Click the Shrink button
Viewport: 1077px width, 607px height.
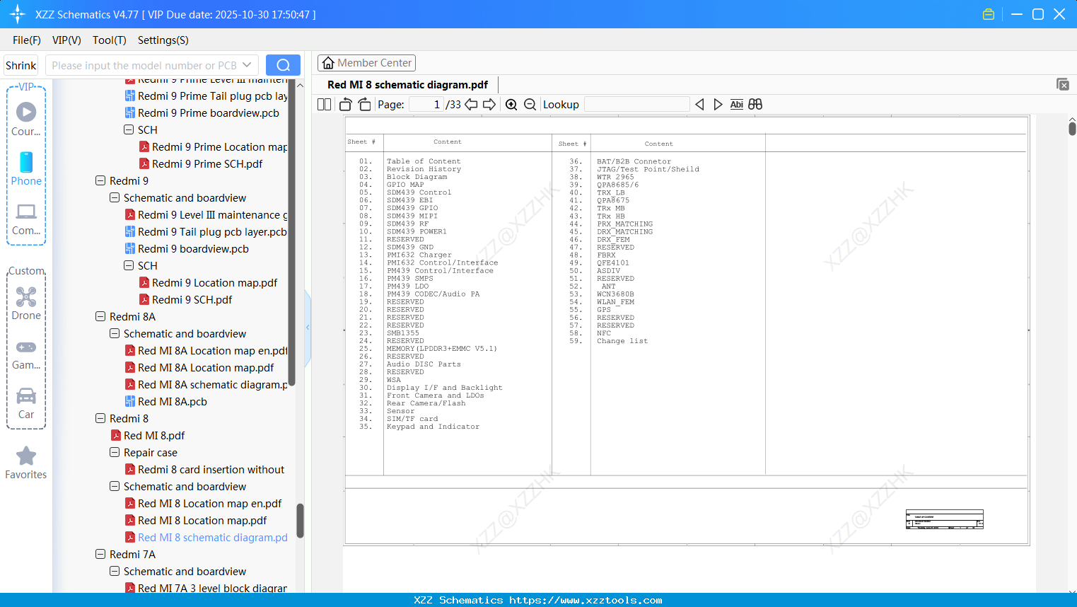(21, 65)
